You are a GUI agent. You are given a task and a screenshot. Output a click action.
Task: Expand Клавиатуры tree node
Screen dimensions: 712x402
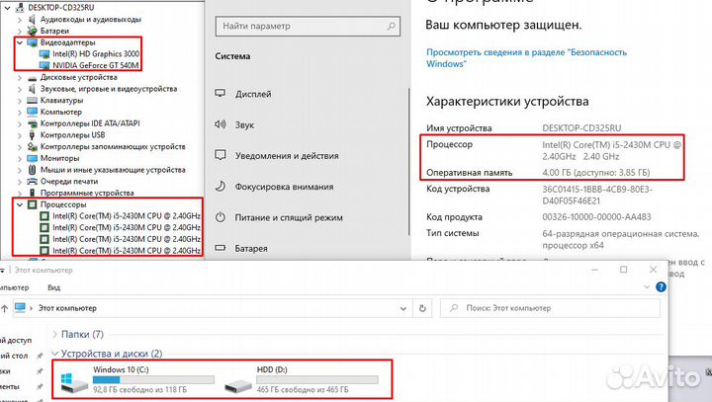coord(20,101)
